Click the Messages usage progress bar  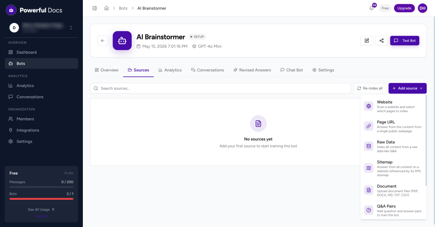coord(41,187)
